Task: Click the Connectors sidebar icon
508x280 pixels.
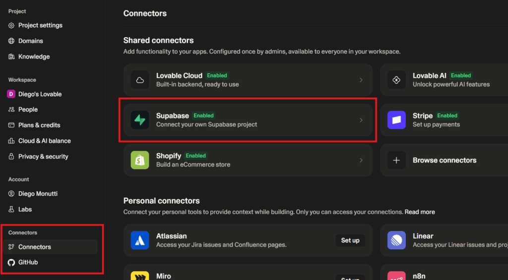Action: tap(11, 247)
